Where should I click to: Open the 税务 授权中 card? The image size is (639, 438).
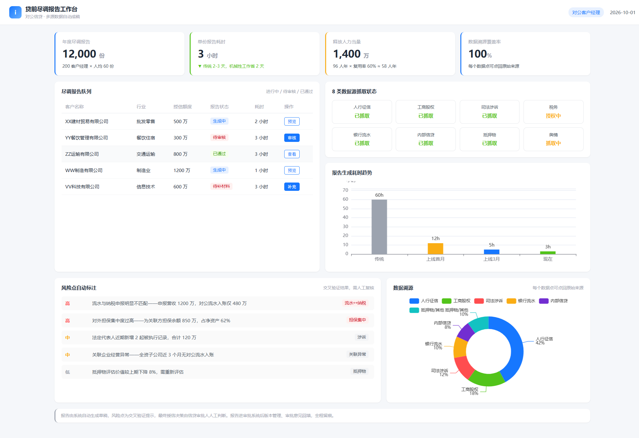pyautogui.click(x=553, y=112)
